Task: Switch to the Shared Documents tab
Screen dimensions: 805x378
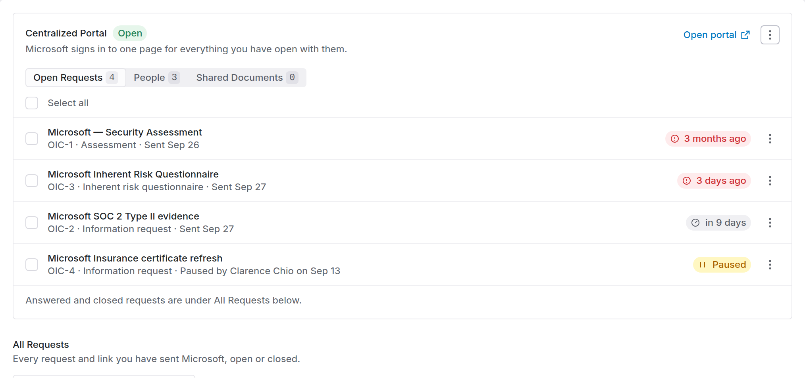Action: 247,78
